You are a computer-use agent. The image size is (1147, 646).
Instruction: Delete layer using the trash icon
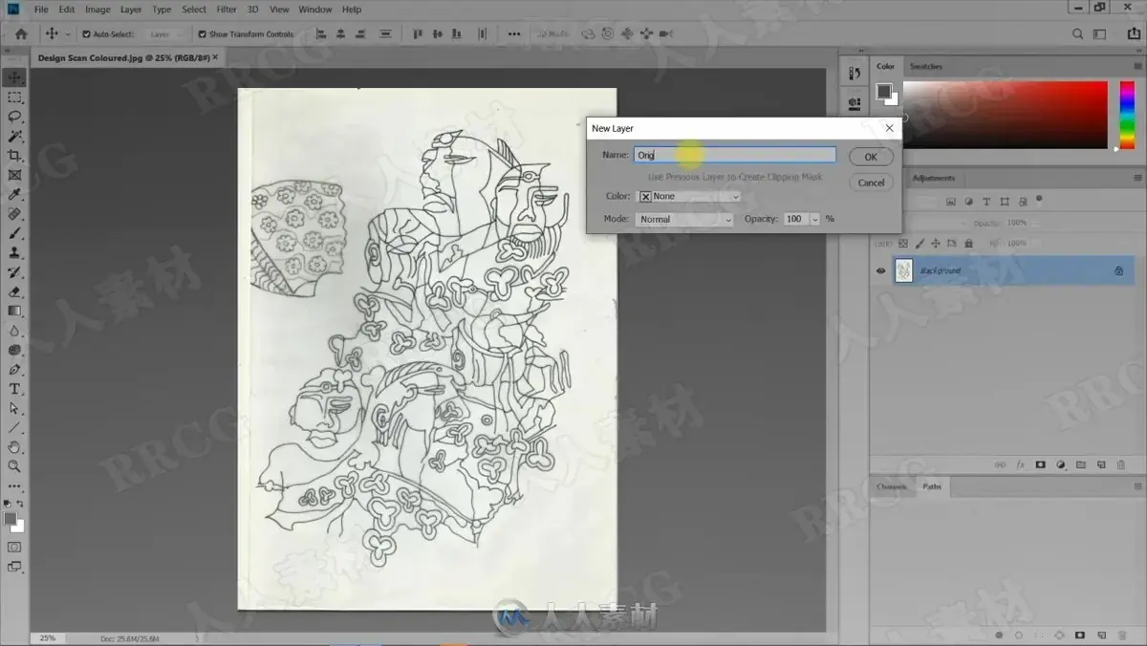click(x=1121, y=465)
